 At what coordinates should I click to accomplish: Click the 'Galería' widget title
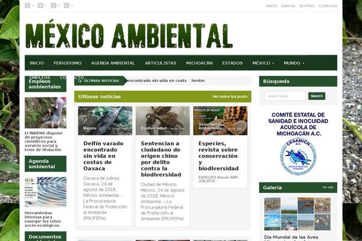click(x=272, y=187)
